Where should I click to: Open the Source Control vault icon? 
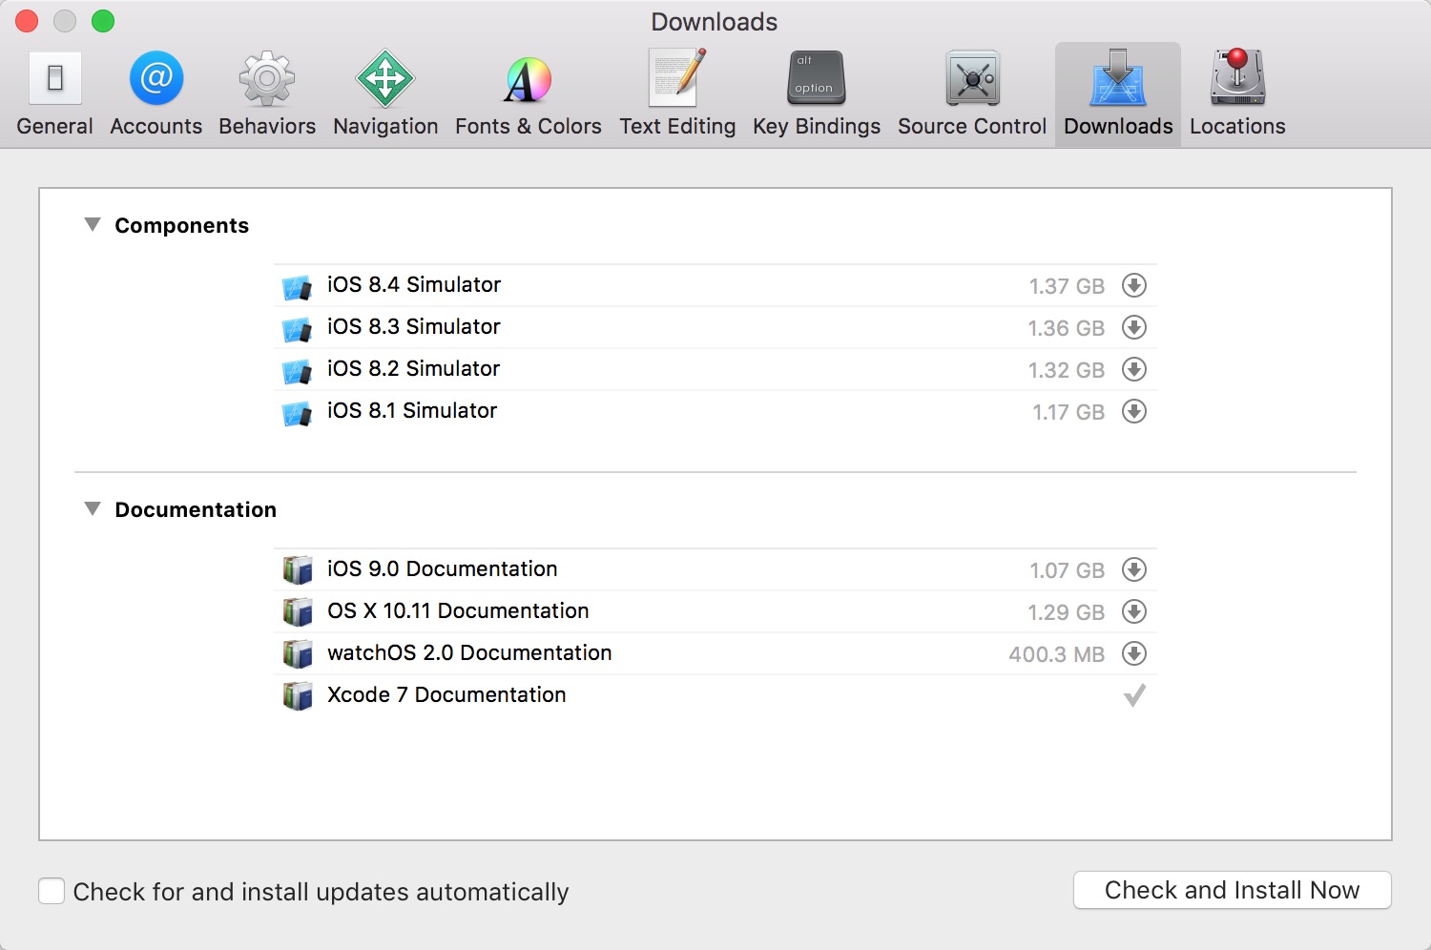(x=972, y=78)
